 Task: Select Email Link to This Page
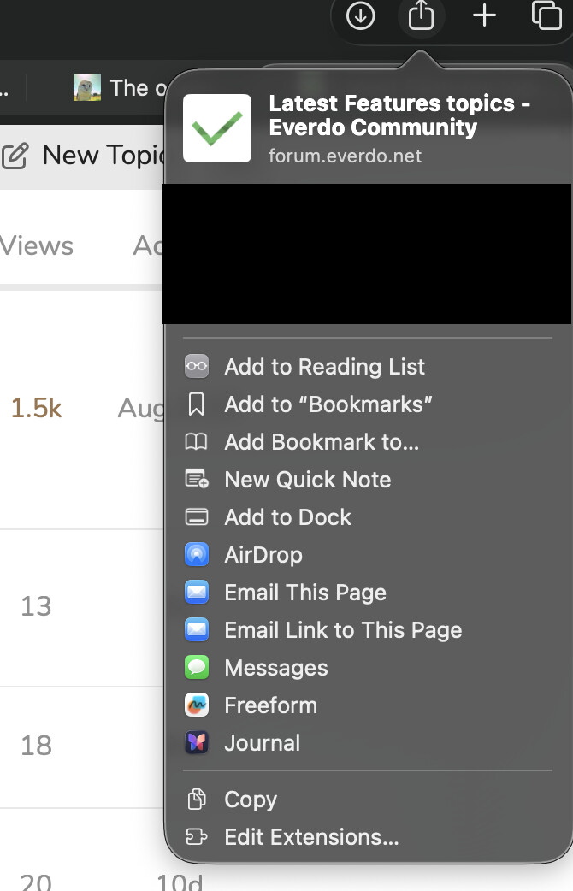pyautogui.click(x=342, y=630)
